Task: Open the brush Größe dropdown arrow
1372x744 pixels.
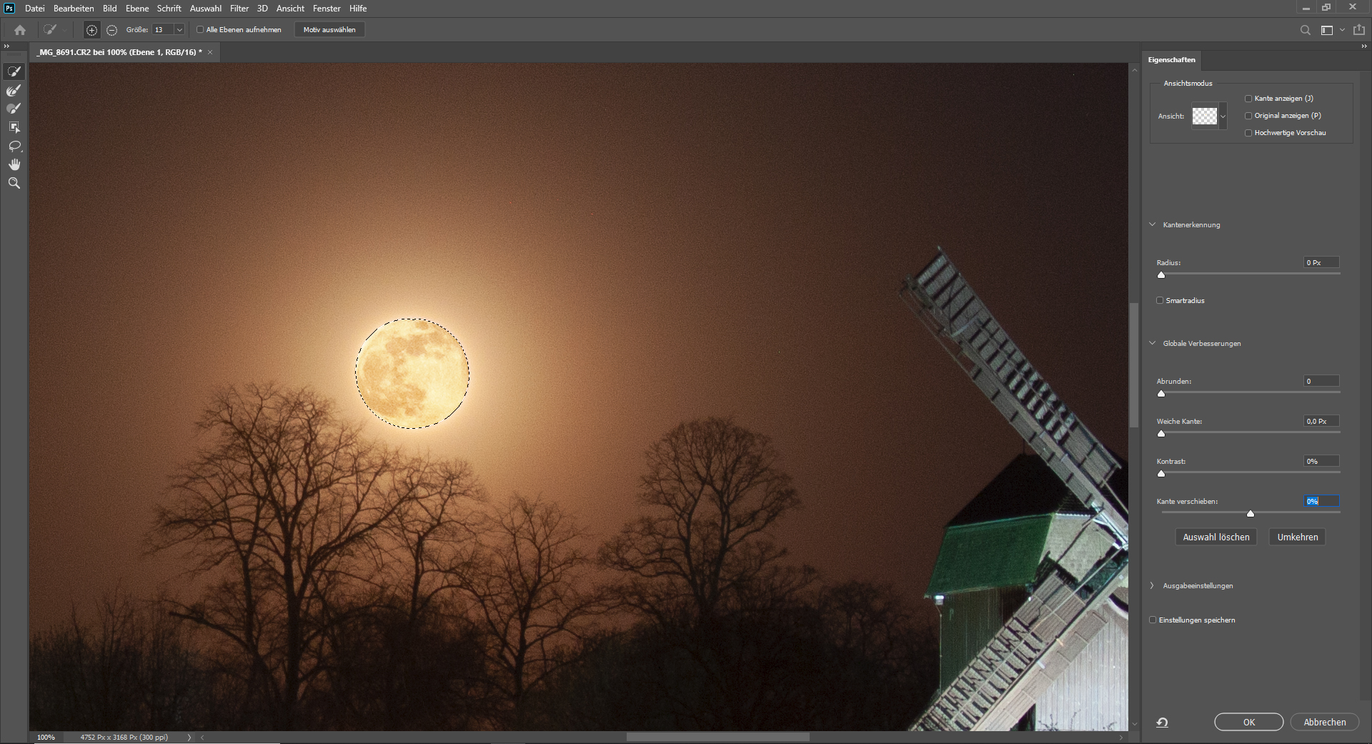Action: [179, 30]
